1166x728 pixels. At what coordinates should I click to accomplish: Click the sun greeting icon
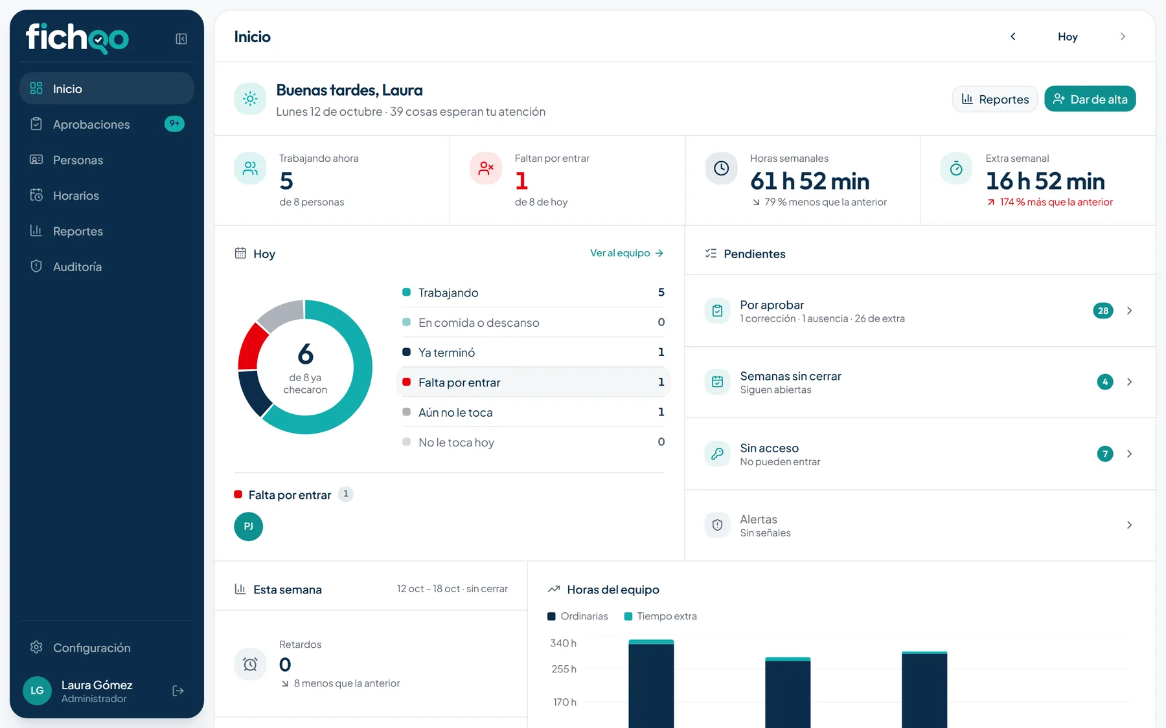tap(250, 99)
